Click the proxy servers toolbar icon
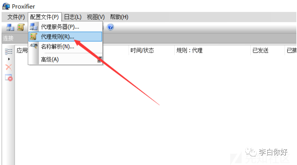Image resolution: width=297 pixels, height=165 pixels. coord(10,27)
